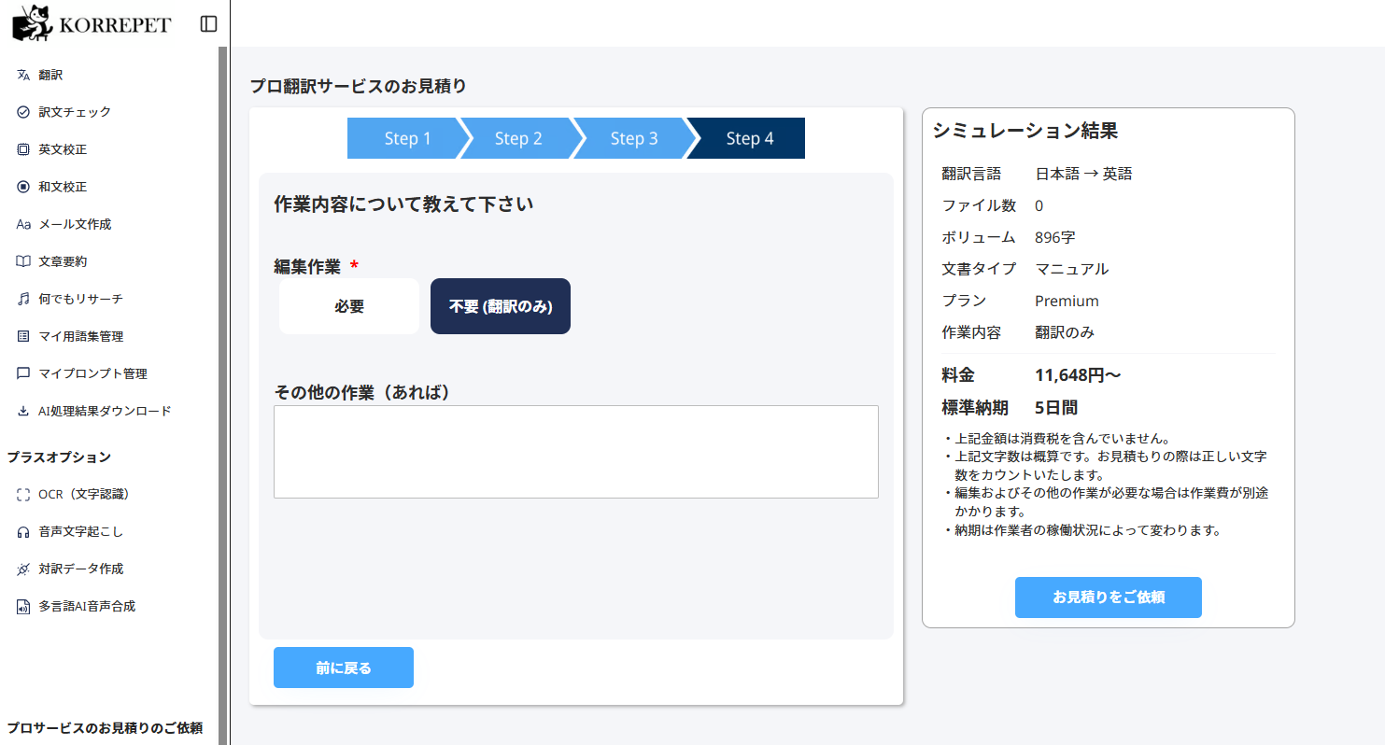Click the 料金 value 11,648円〜
The image size is (1385, 745).
click(1078, 375)
